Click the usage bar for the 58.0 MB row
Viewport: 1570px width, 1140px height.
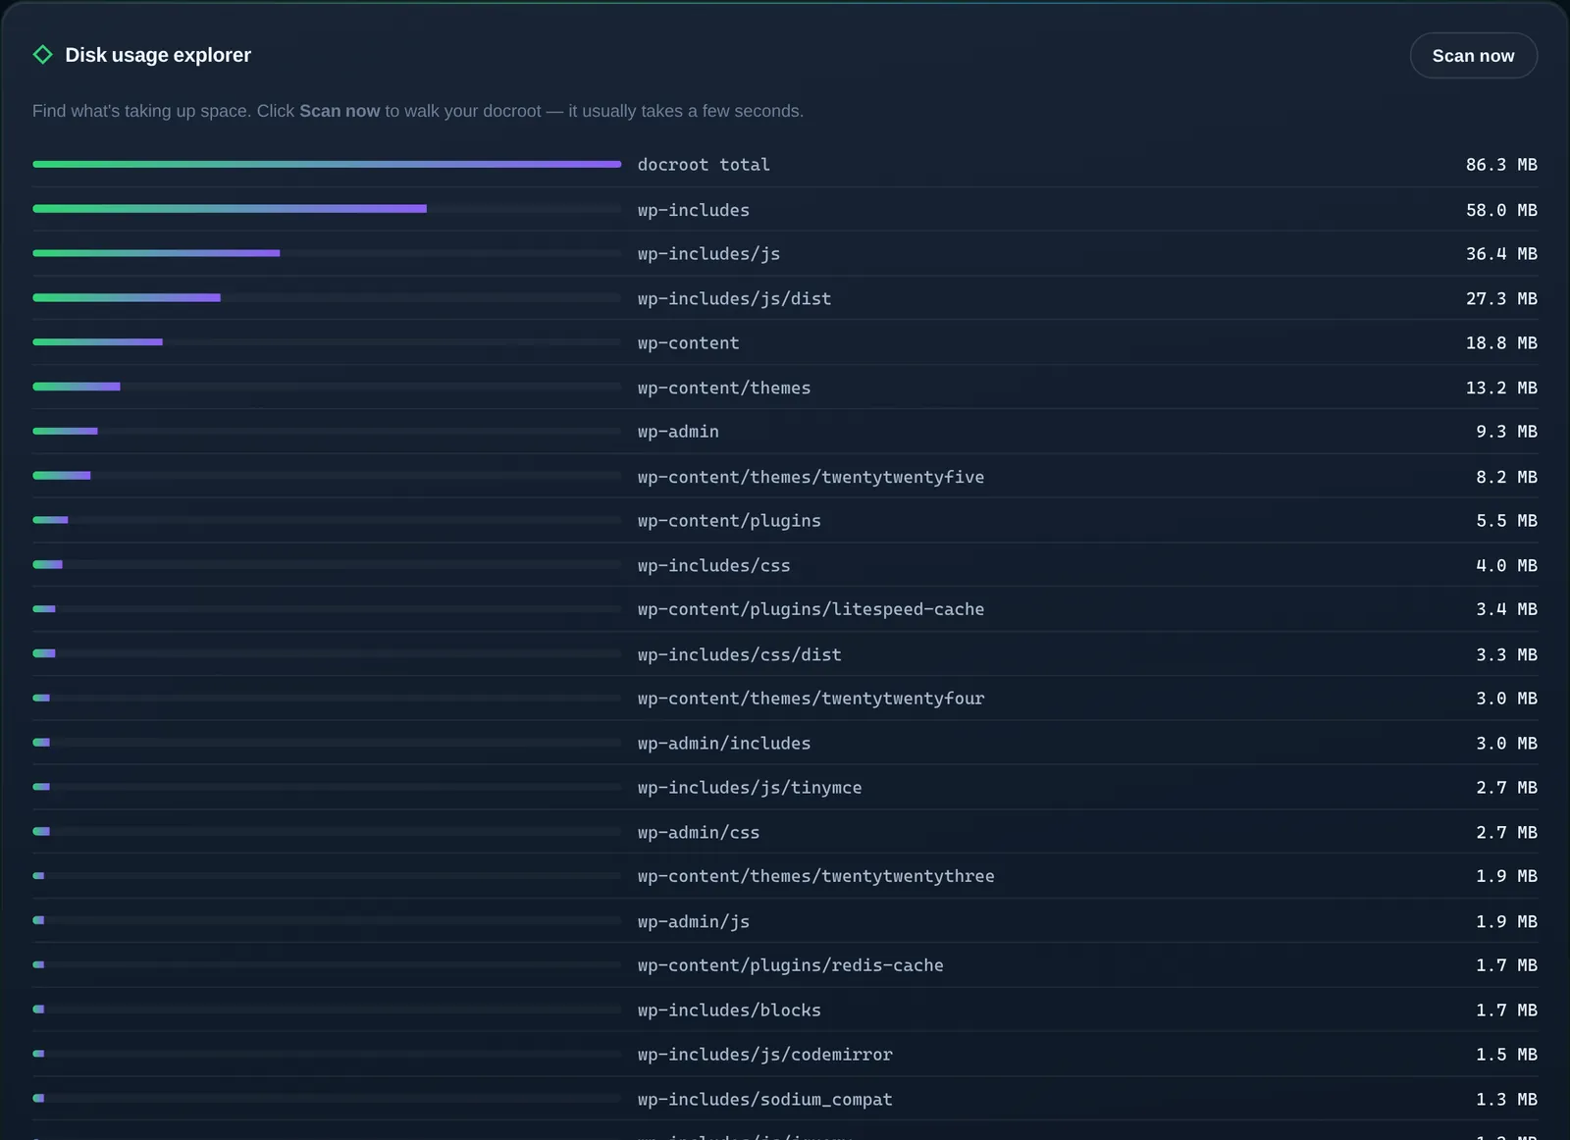click(327, 209)
